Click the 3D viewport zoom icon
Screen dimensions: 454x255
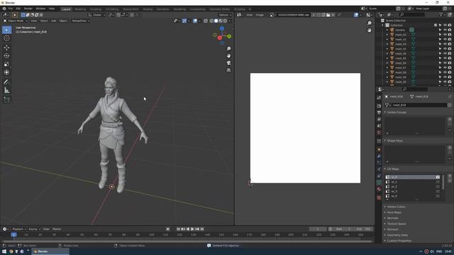pos(228,49)
